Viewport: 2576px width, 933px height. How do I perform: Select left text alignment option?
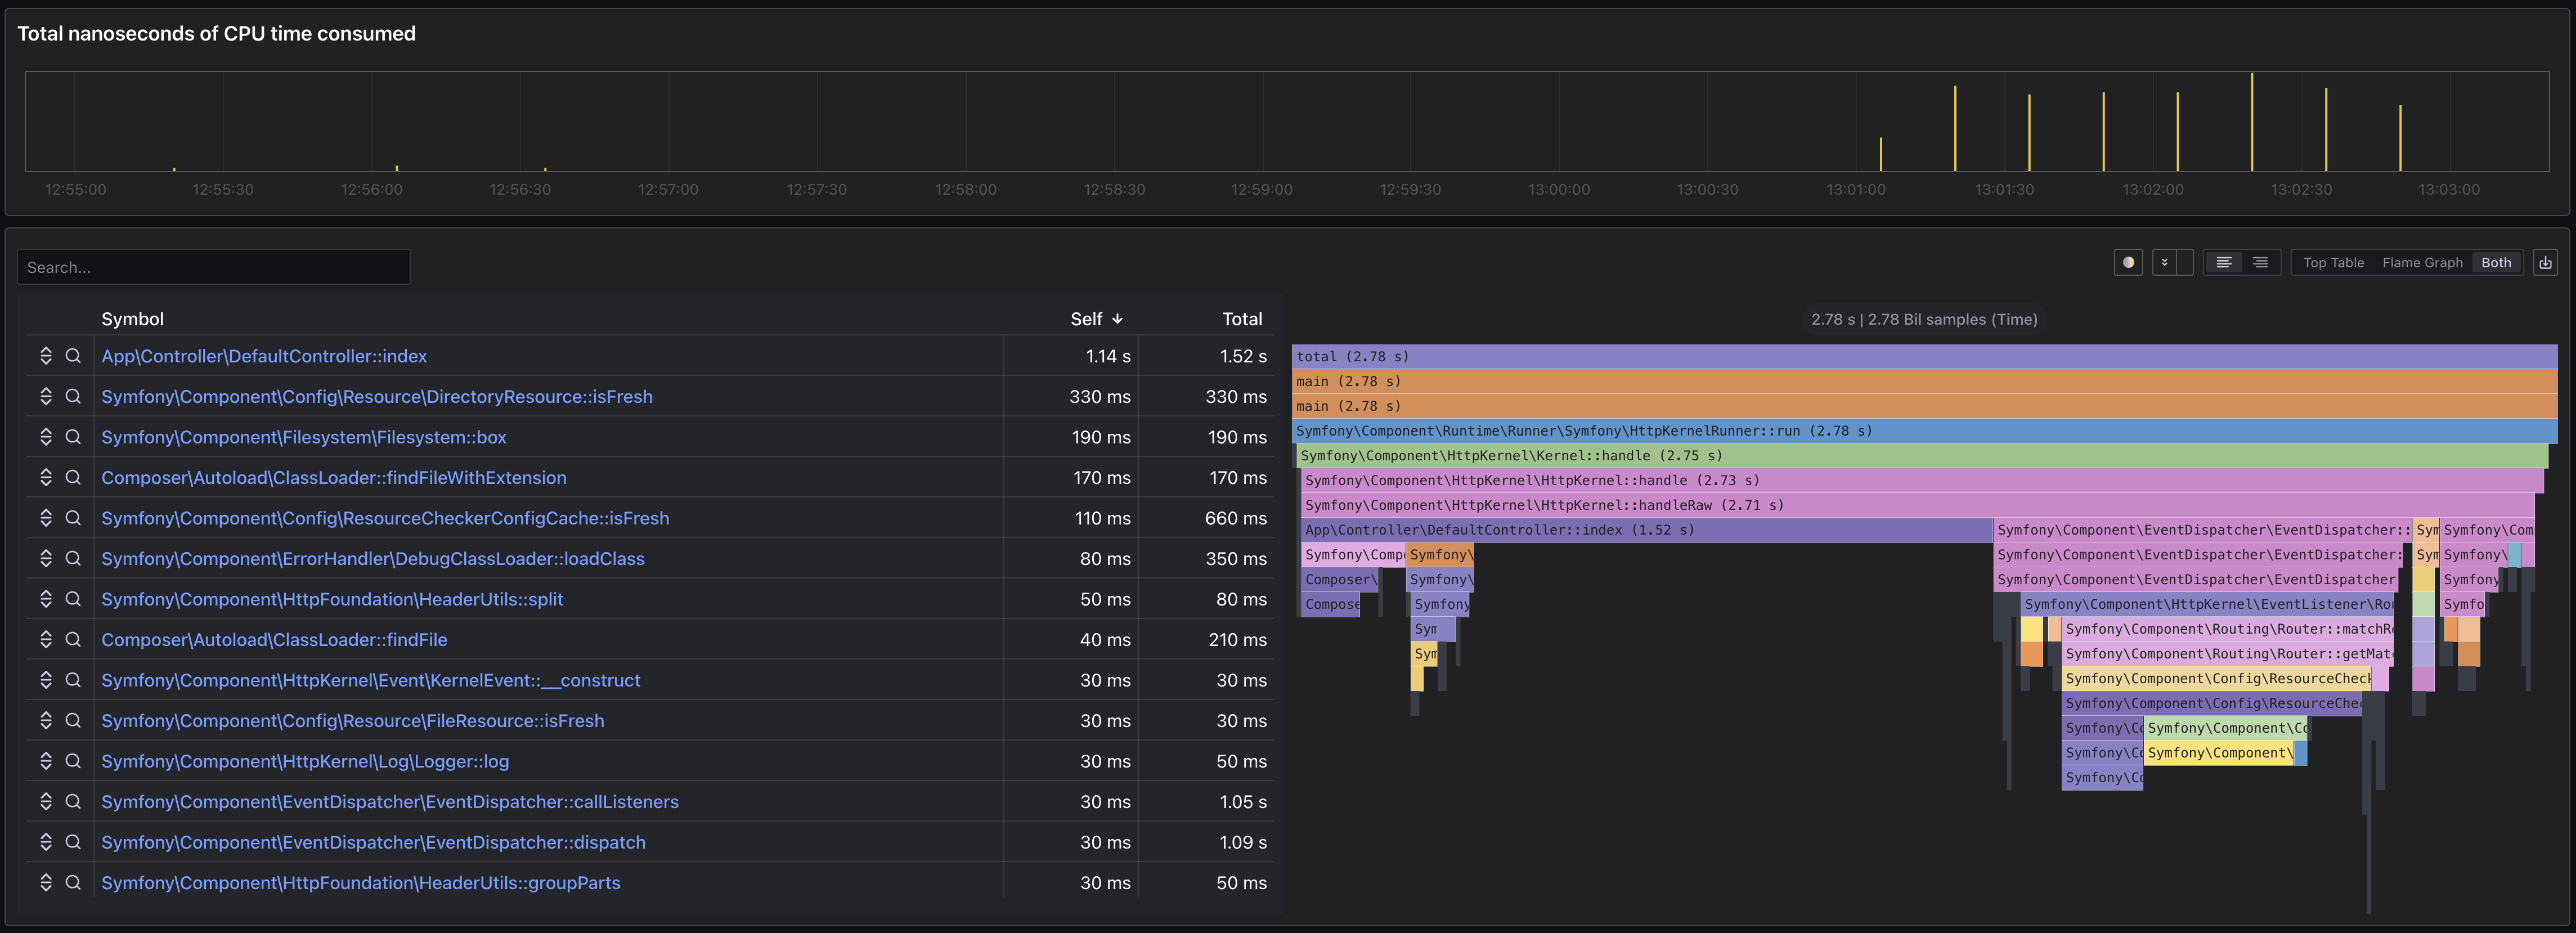(x=2223, y=263)
